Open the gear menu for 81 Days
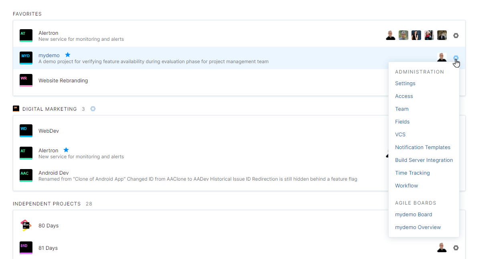 456,248
